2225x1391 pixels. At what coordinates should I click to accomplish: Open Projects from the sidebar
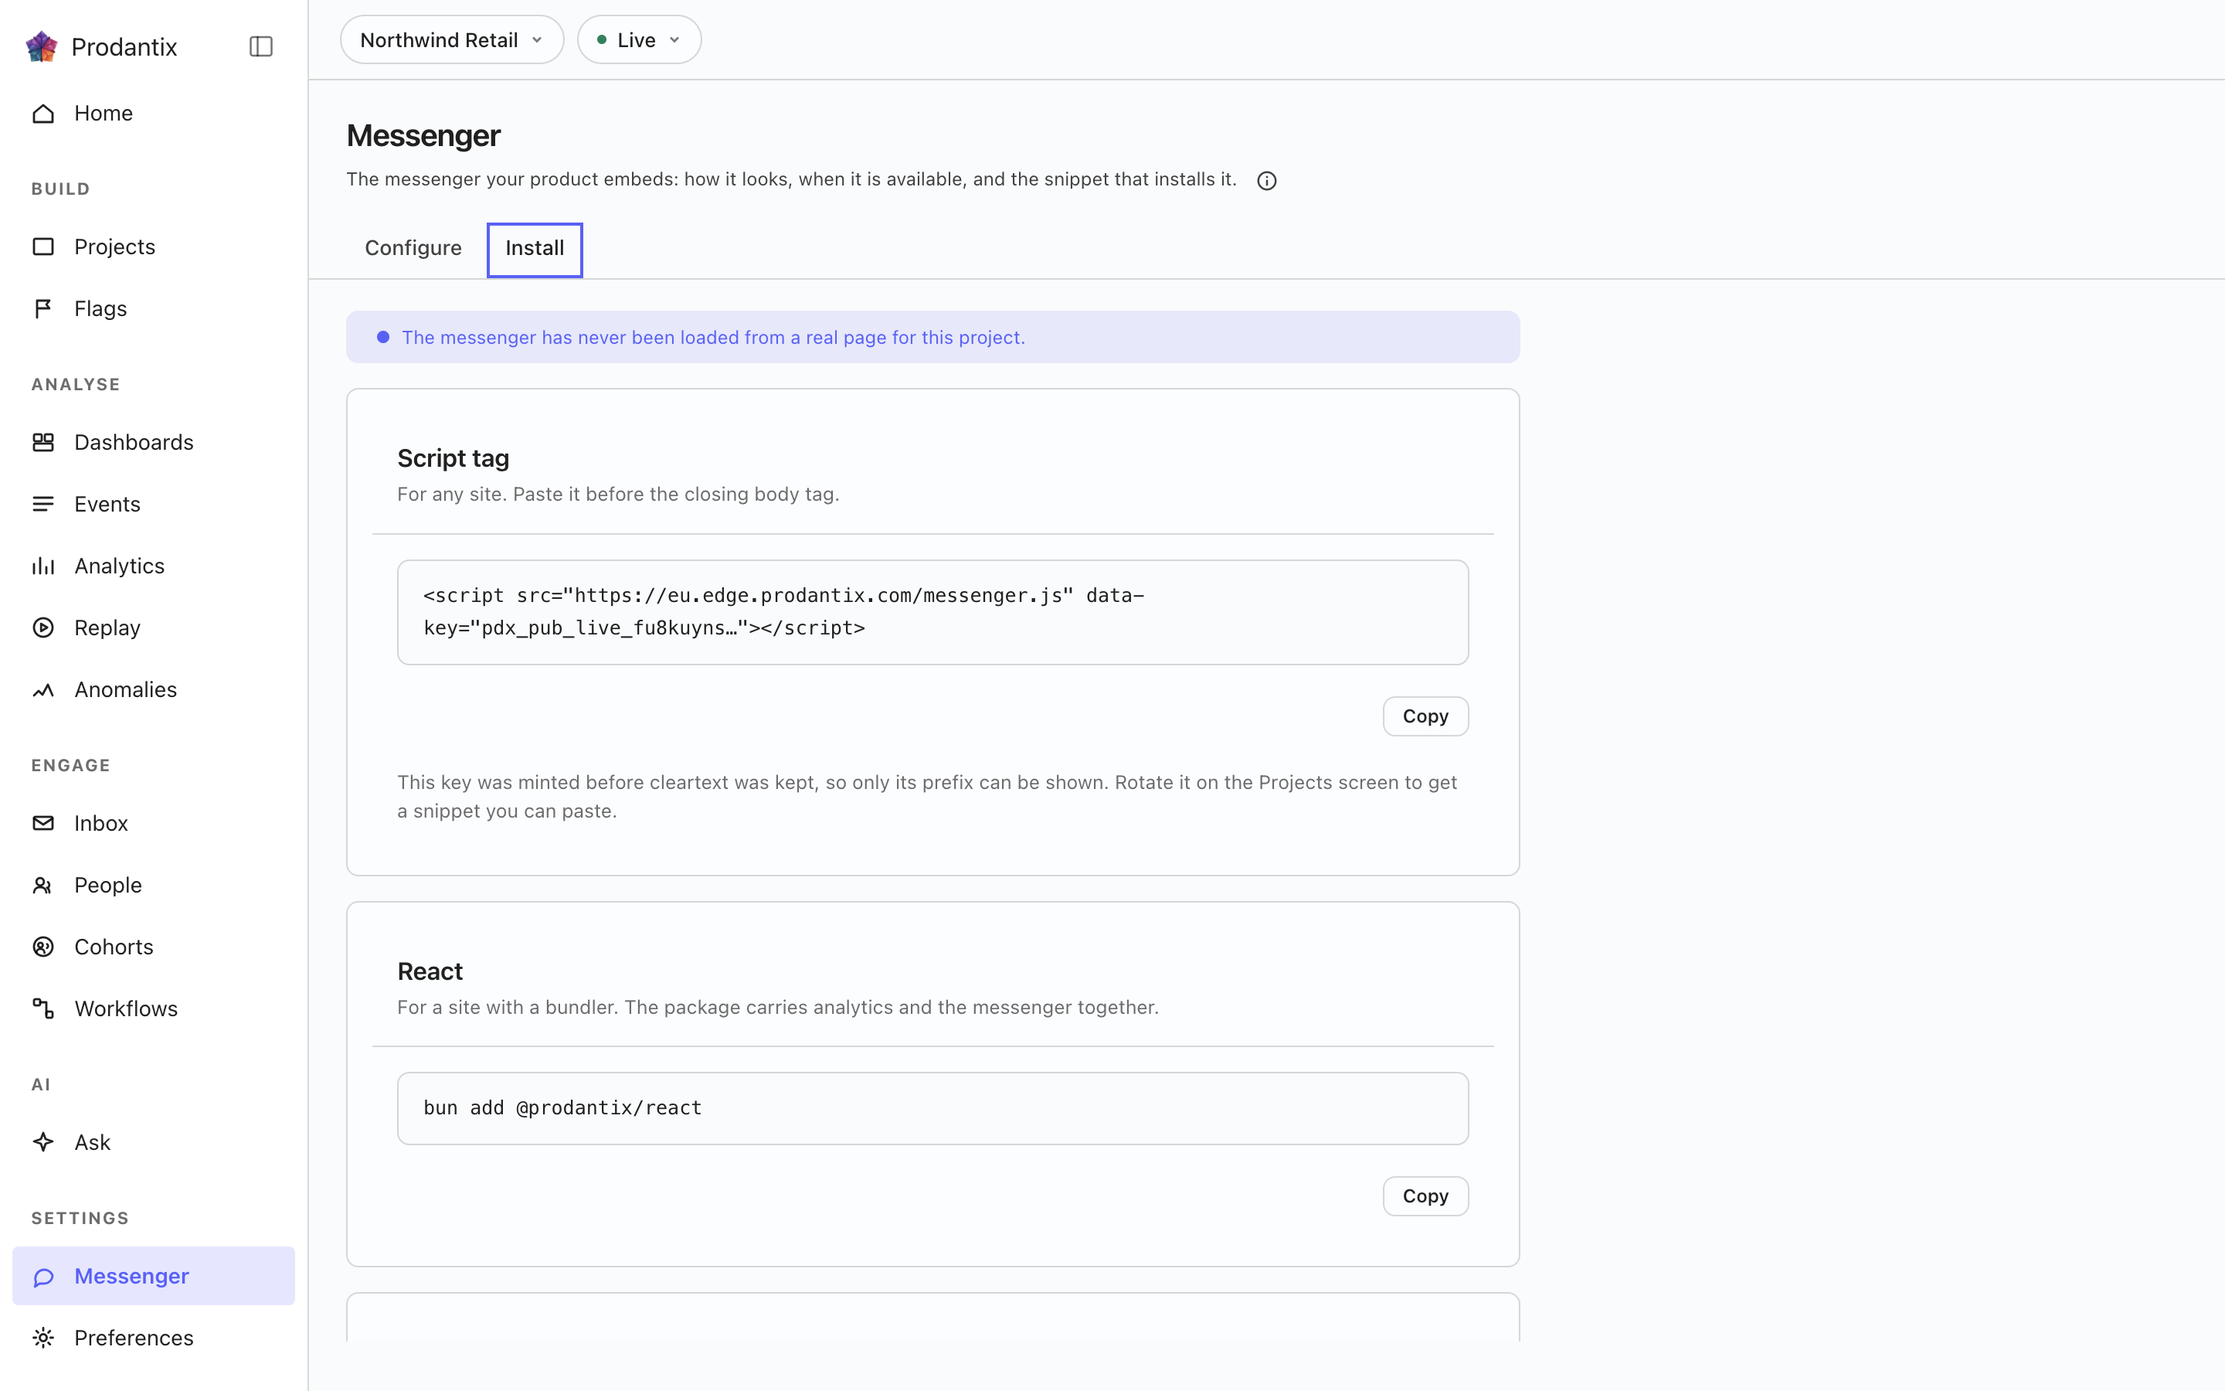coord(154,247)
